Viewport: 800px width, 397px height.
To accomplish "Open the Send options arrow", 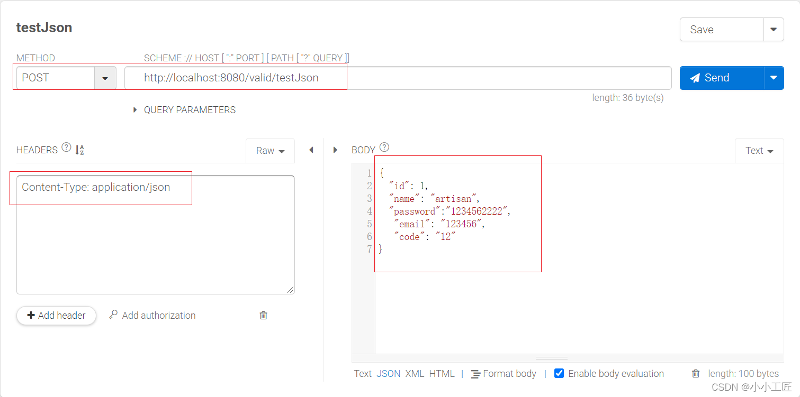I will tap(774, 78).
